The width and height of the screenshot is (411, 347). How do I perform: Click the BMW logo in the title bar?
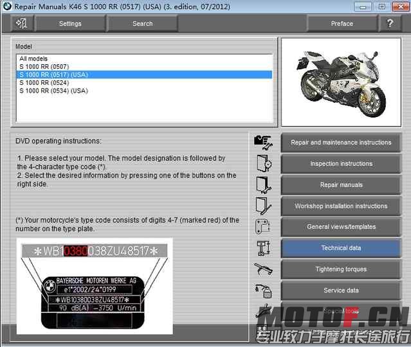[7, 6]
